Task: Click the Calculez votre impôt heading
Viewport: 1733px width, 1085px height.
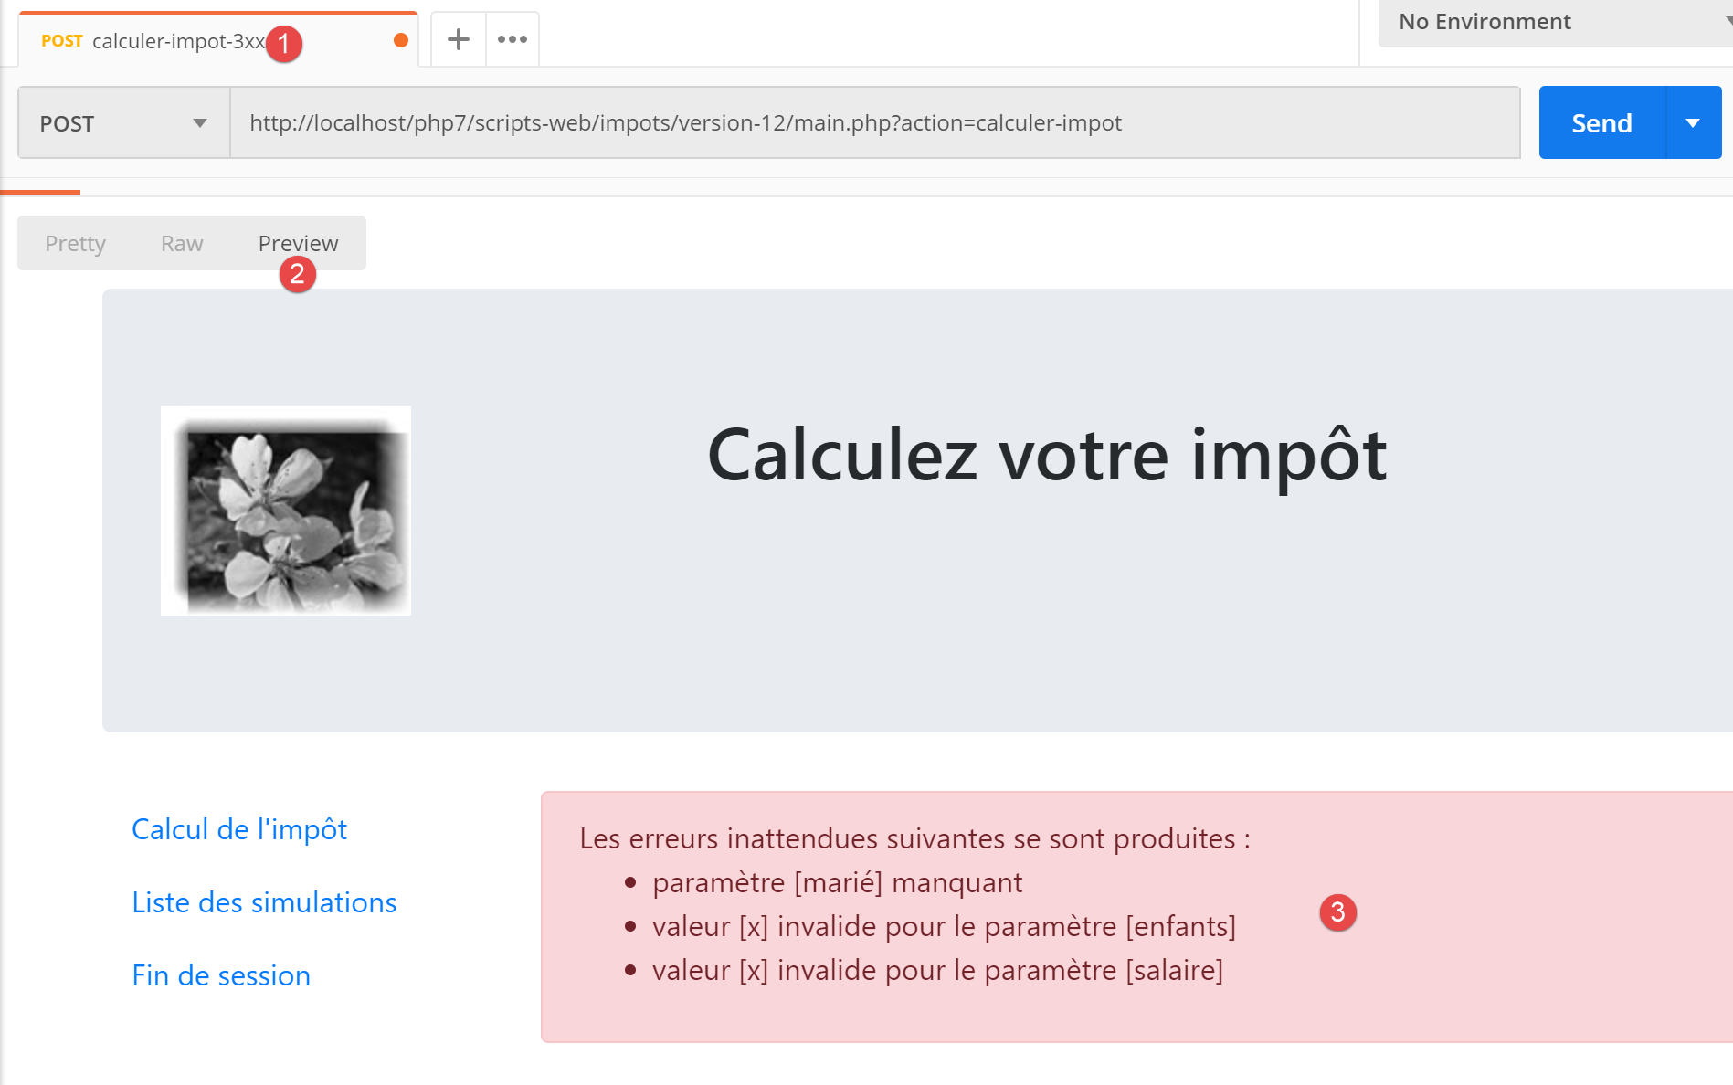Action: [x=1047, y=455]
